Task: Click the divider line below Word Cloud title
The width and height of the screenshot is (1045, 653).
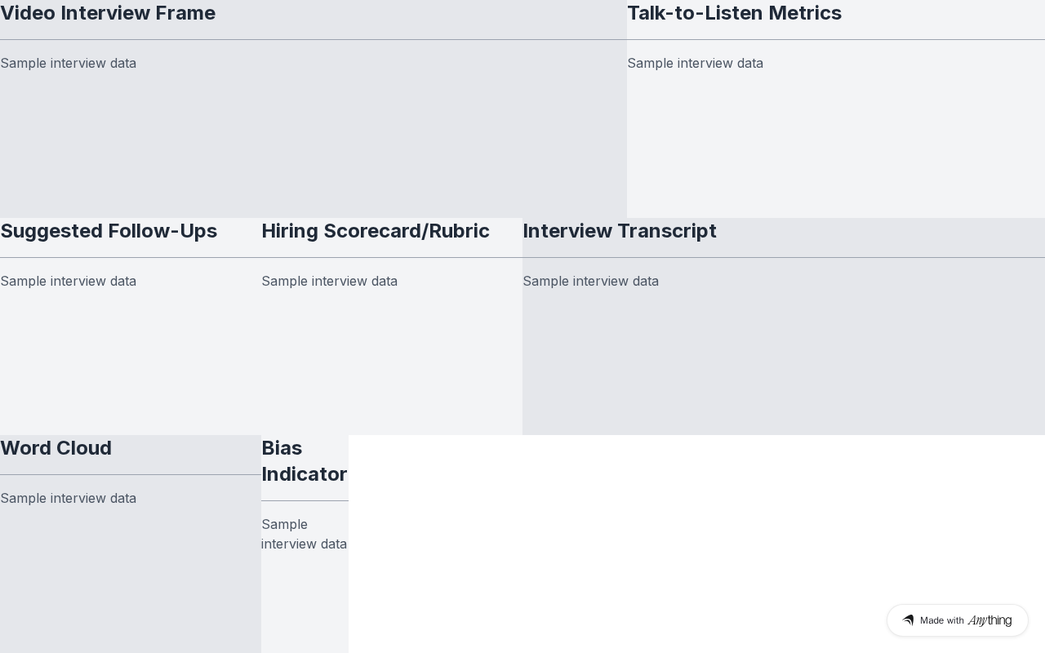Action: 131,474
